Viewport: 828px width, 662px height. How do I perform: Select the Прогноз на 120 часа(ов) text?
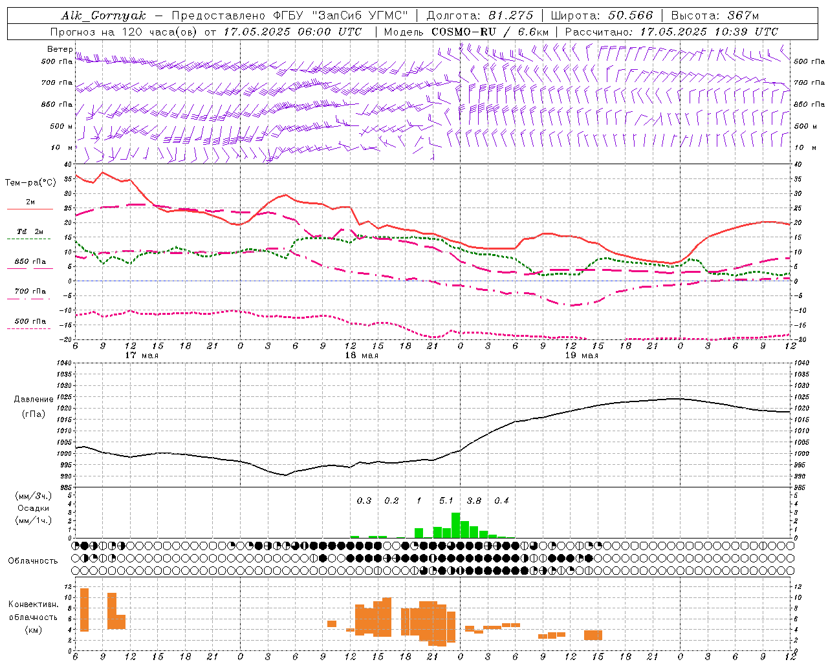pyautogui.click(x=124, y=32)
